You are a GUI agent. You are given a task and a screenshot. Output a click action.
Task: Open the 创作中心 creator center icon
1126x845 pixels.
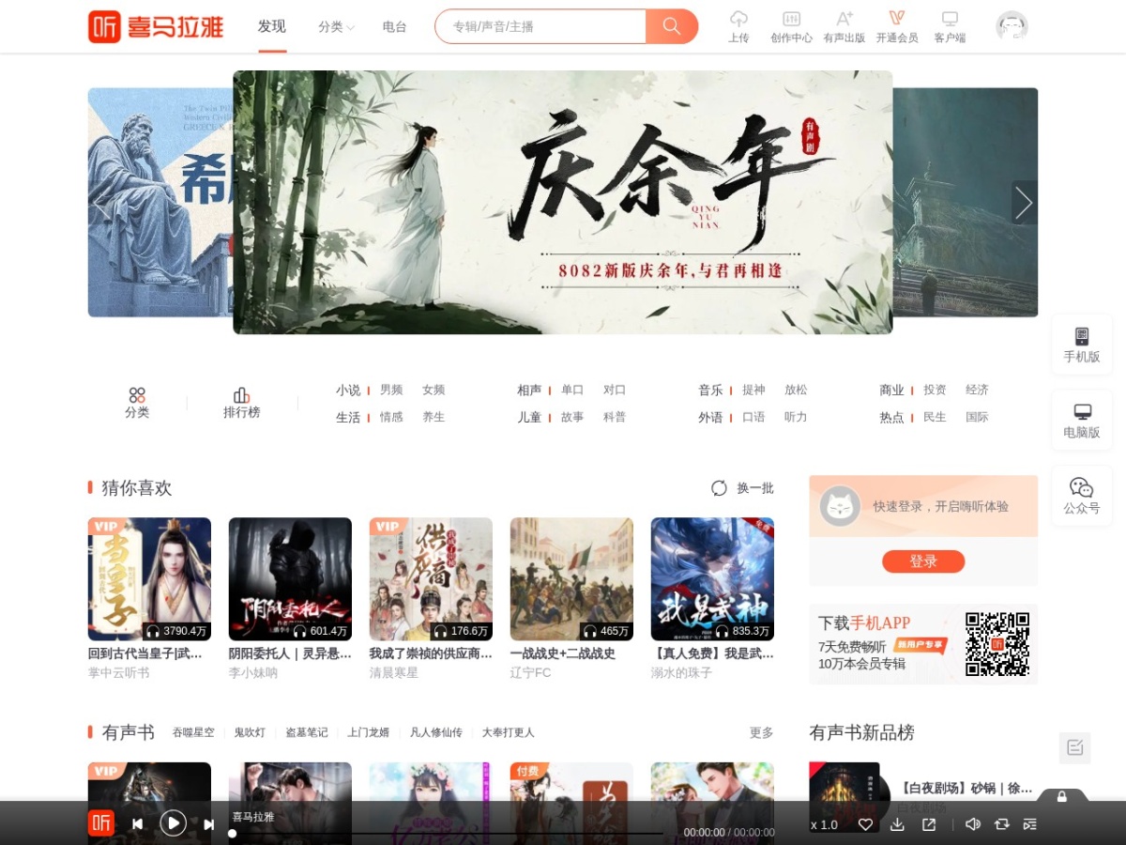coord(791,19)
